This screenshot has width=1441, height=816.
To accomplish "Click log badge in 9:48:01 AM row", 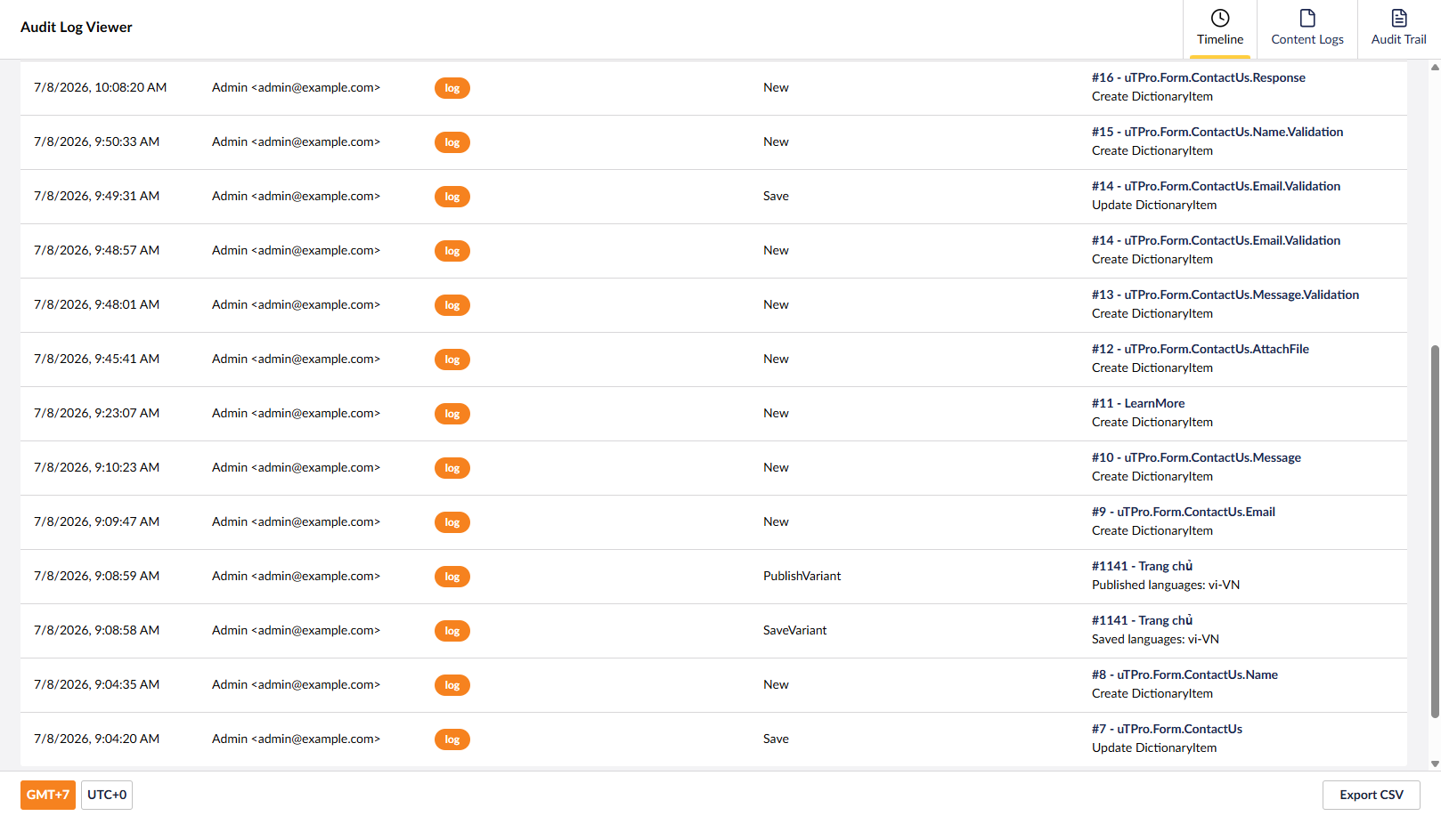I will (452, 305).
